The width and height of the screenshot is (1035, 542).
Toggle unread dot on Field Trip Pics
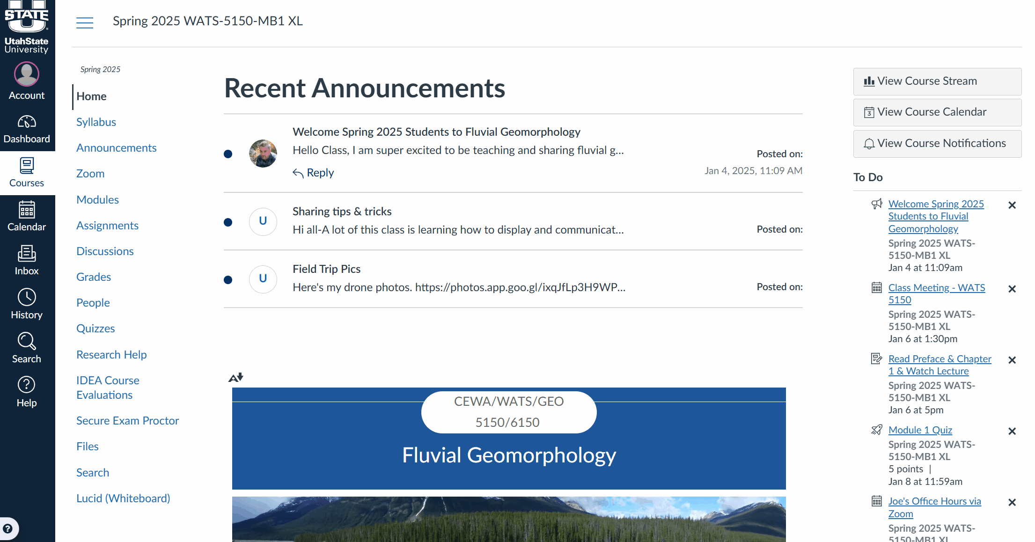pyautogui.click(x=228, y=280)
